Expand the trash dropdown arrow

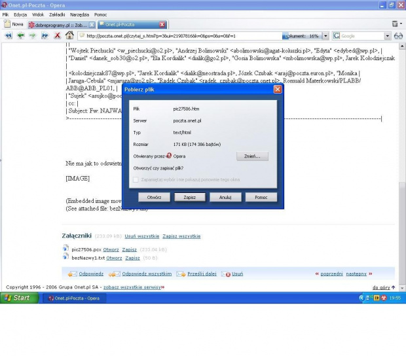pyautogui.click(x=401, y=24)
